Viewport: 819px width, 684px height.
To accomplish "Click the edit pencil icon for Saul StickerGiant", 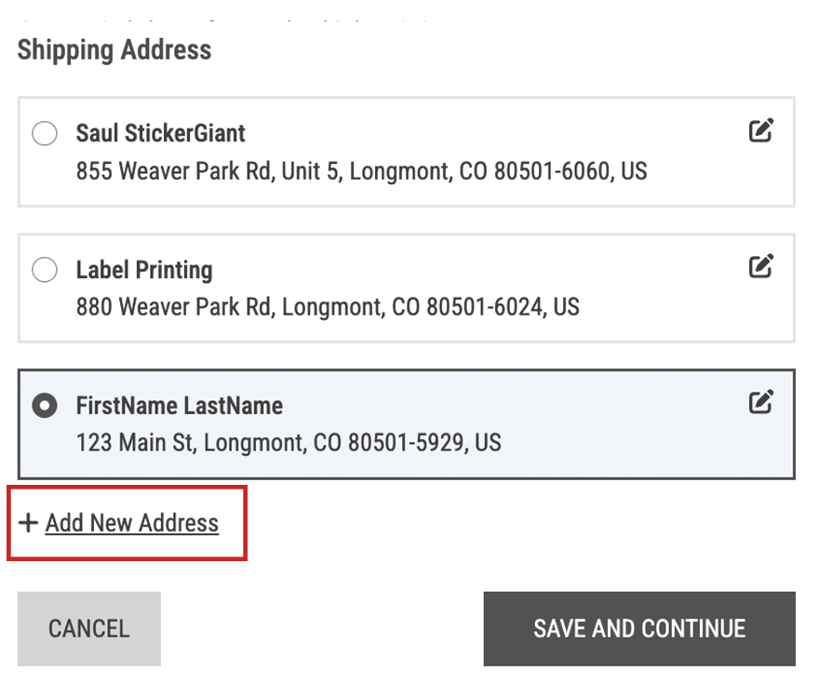I will pyautogui.click(x=761, y=130).
